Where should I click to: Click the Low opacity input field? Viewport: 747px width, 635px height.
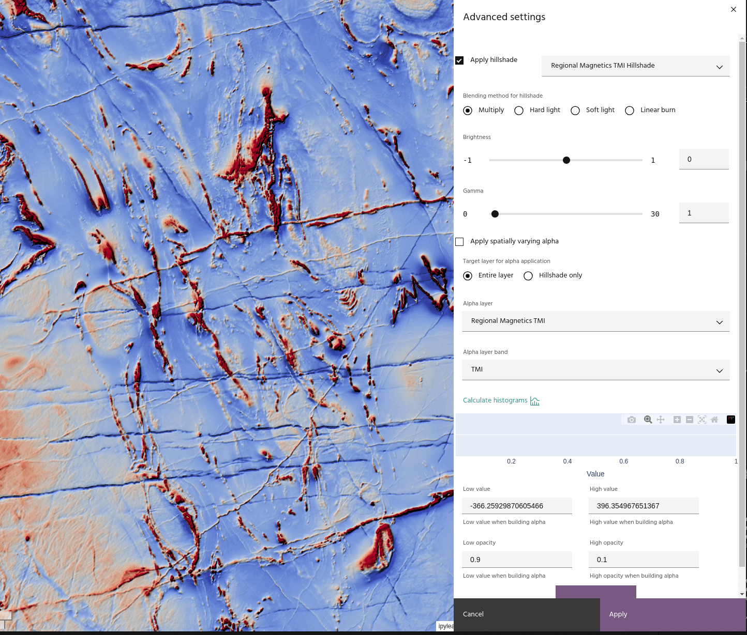tap(517, 560)
